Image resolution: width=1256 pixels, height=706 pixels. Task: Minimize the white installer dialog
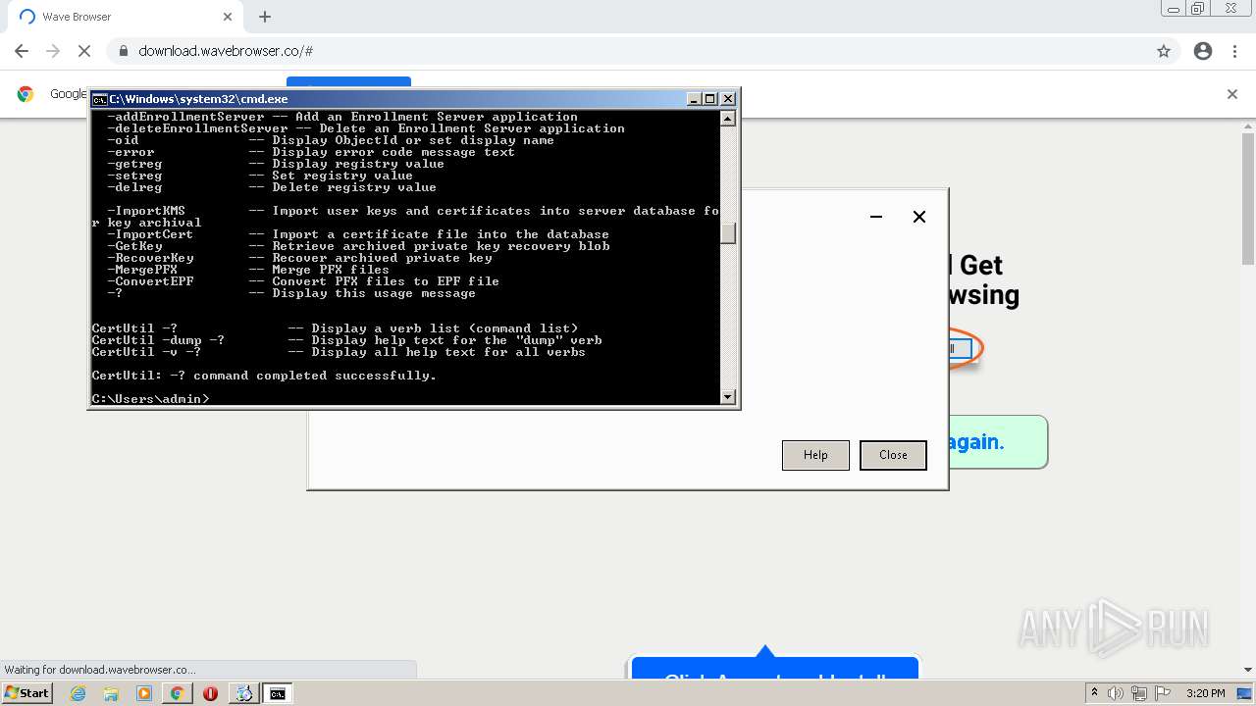pos(876,217)
